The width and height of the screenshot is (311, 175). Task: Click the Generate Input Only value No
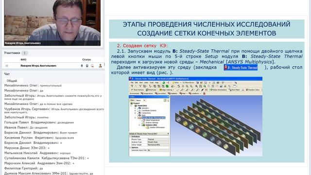pyautogui.click(x=158, y=150)
